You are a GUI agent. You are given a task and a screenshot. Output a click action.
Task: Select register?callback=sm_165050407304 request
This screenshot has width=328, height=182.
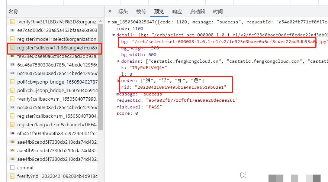point(52,116)
